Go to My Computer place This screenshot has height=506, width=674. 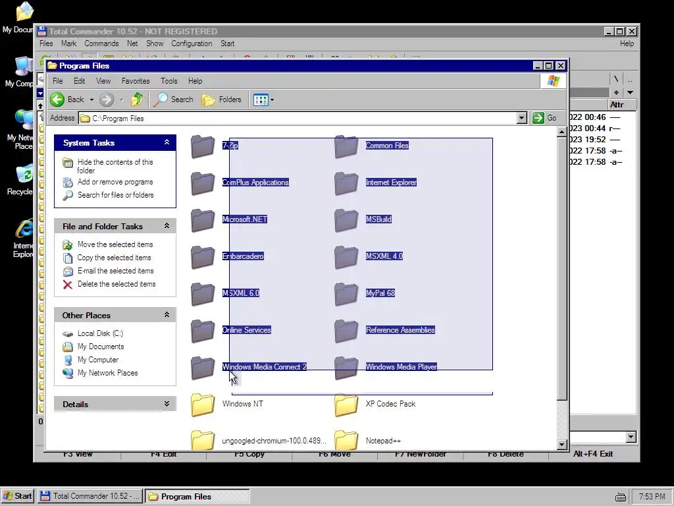98,360
